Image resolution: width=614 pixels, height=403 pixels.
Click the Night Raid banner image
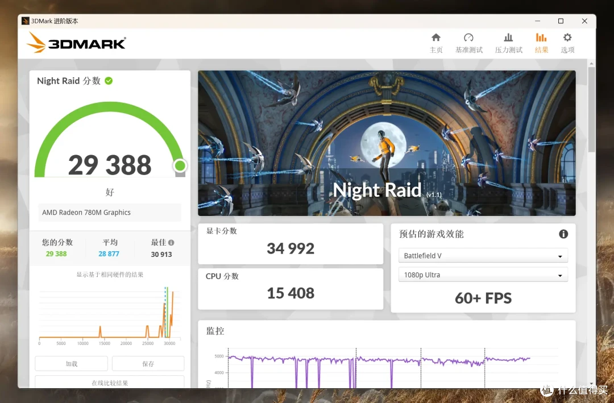pyautogui.click(x=387, y=143)
